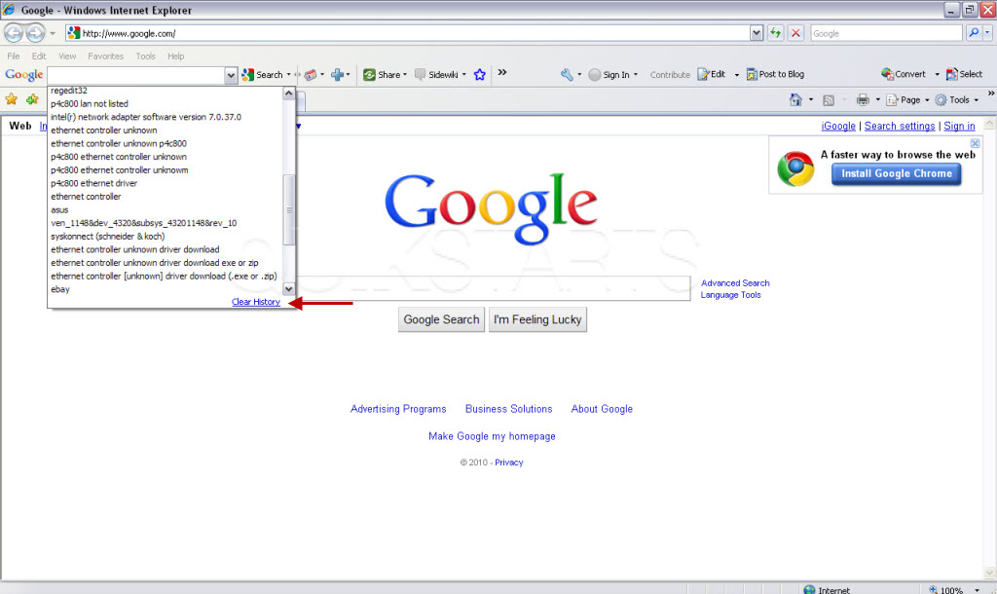
Task: Click the blue star Bookmarks icon
Action: [x=479, y=74]
